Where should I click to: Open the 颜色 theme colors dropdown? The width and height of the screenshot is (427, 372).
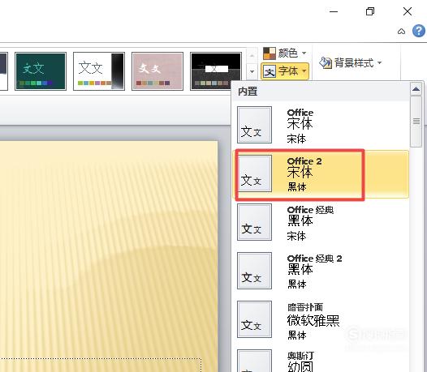click(285, 53)
